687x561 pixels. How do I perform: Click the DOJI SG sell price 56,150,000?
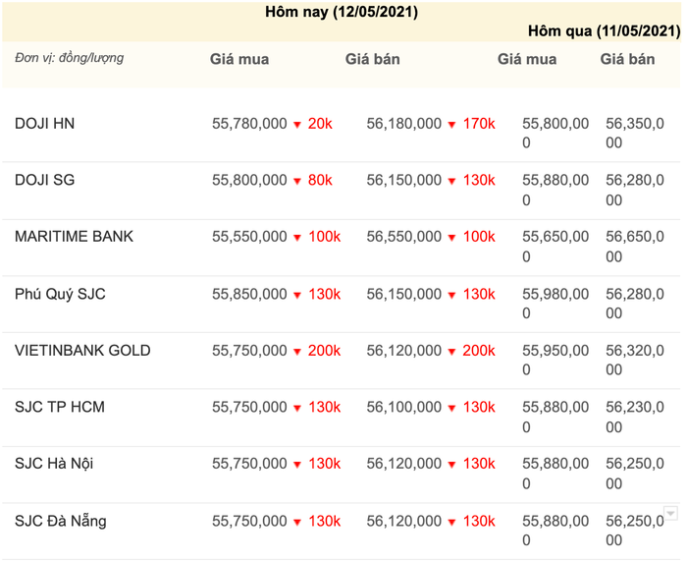403,181
